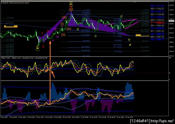
Task: Select the green wave label 'a'
Action: pyautogui.click(x=78, y=29)
